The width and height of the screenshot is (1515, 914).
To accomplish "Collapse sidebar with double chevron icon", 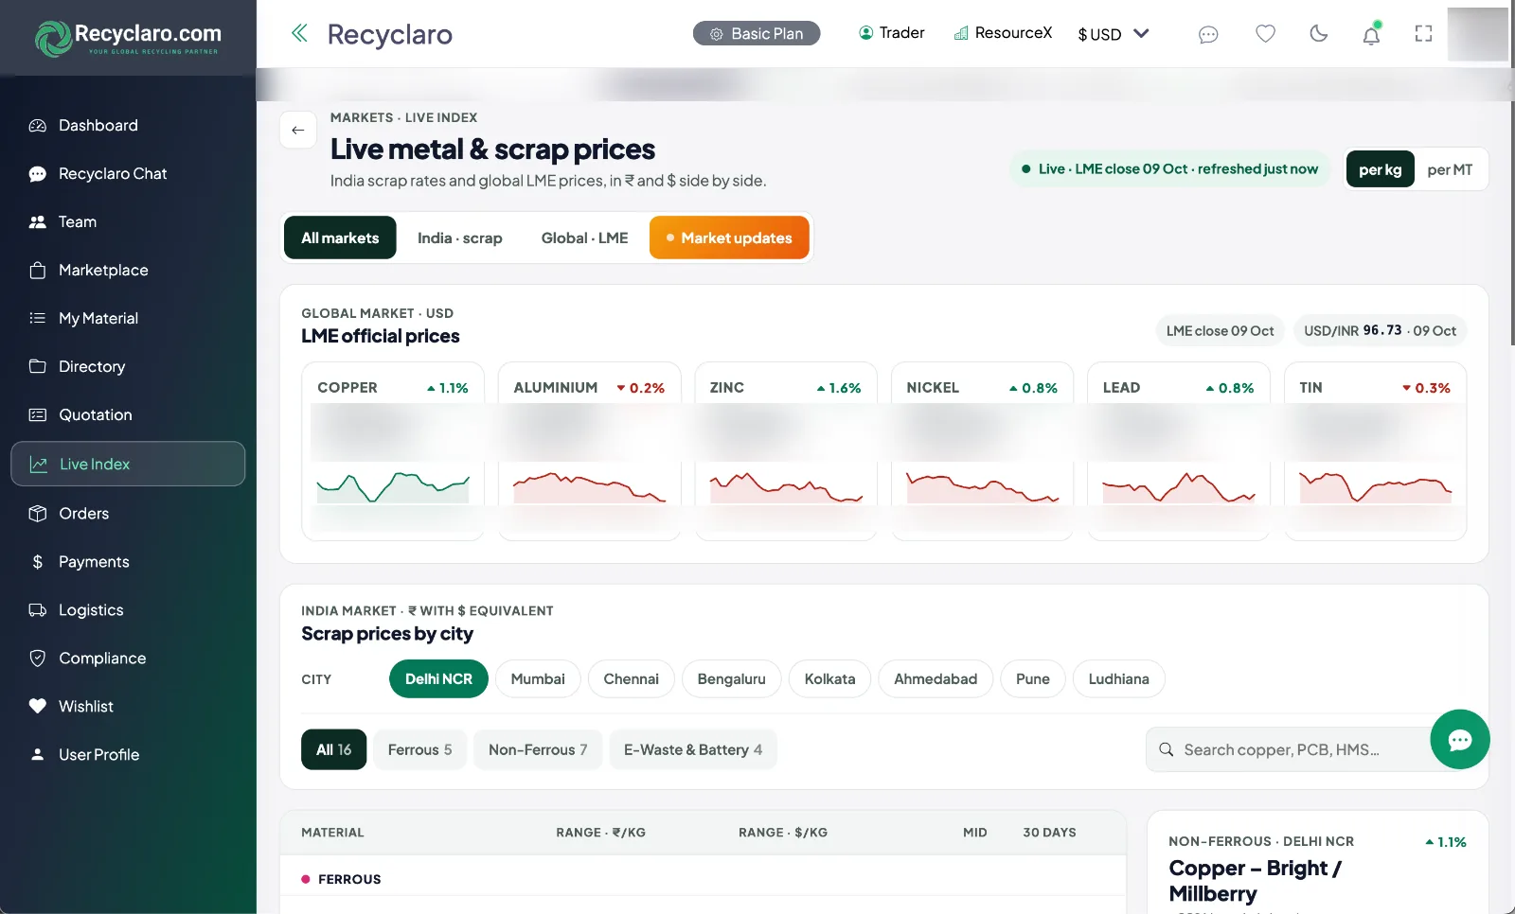I will [x=299, y=33].
